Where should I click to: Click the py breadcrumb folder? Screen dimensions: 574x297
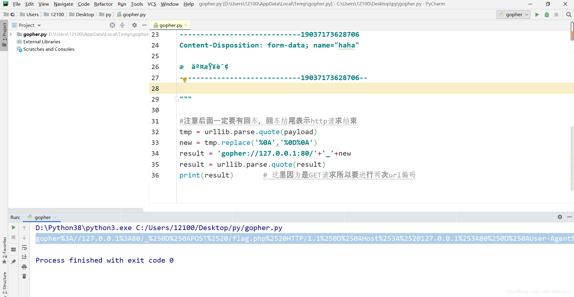pyautogui.click(x=105, y=15)
